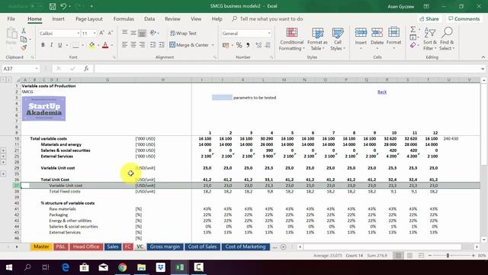Select the Format Painter brush
The width and height of the screenshot is (488, 275).
[24, 47]
